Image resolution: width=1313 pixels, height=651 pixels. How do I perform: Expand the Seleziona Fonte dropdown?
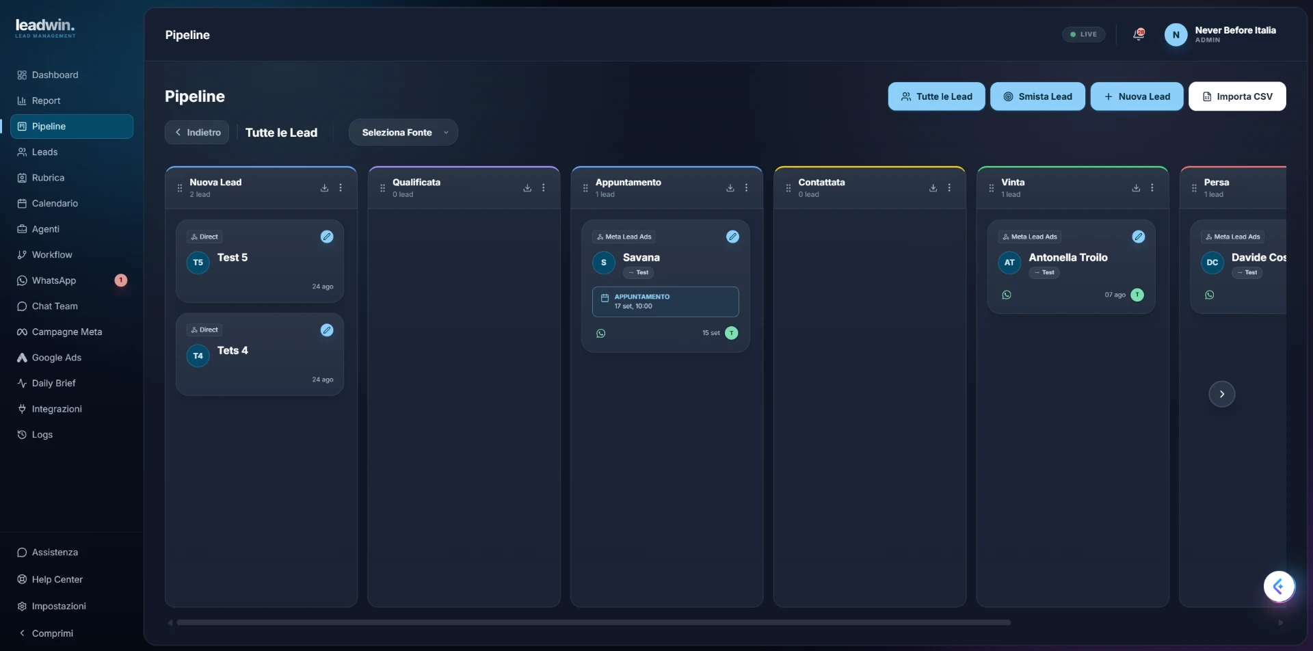(403, 133)
